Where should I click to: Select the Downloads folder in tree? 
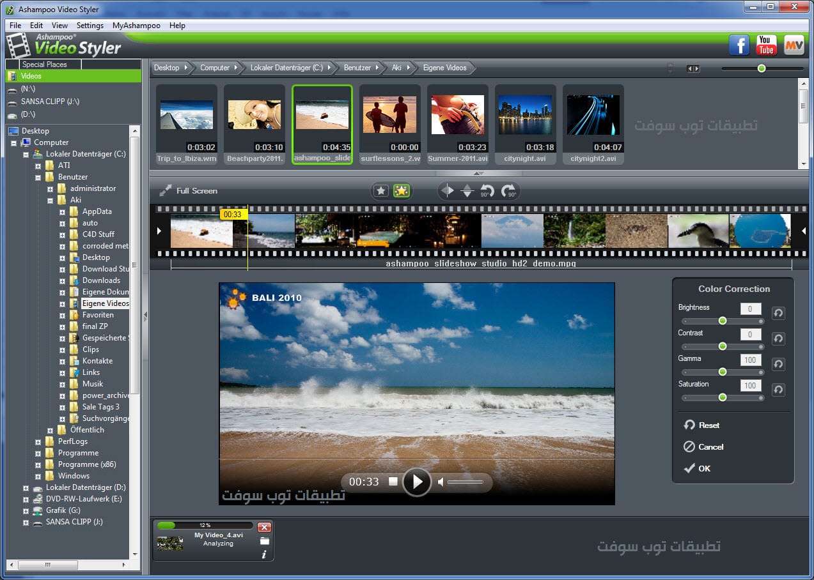point(101,280)
